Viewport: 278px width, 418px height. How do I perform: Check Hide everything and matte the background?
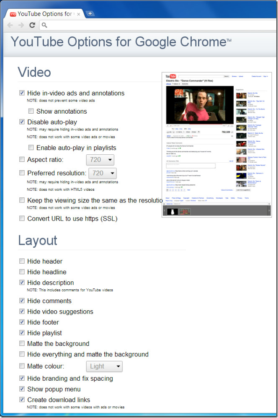click(x=22, y=354)
